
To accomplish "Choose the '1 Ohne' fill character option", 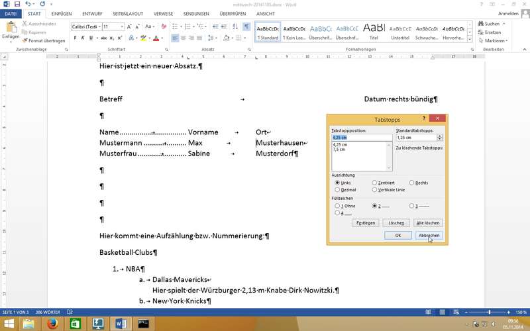I will (x=338, y=206).
